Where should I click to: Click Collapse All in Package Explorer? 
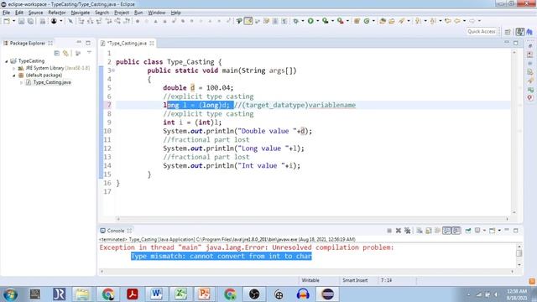pyautogui.click(x=57, y=53)
